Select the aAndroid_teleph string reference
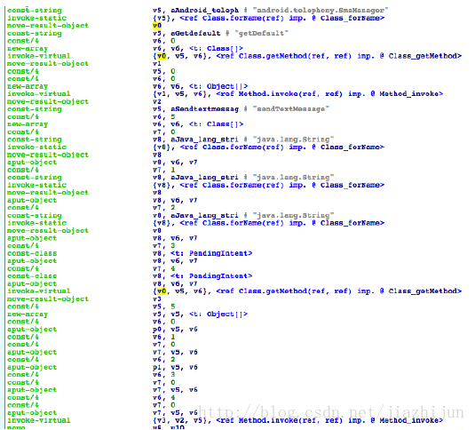 [x=205, y=11]
